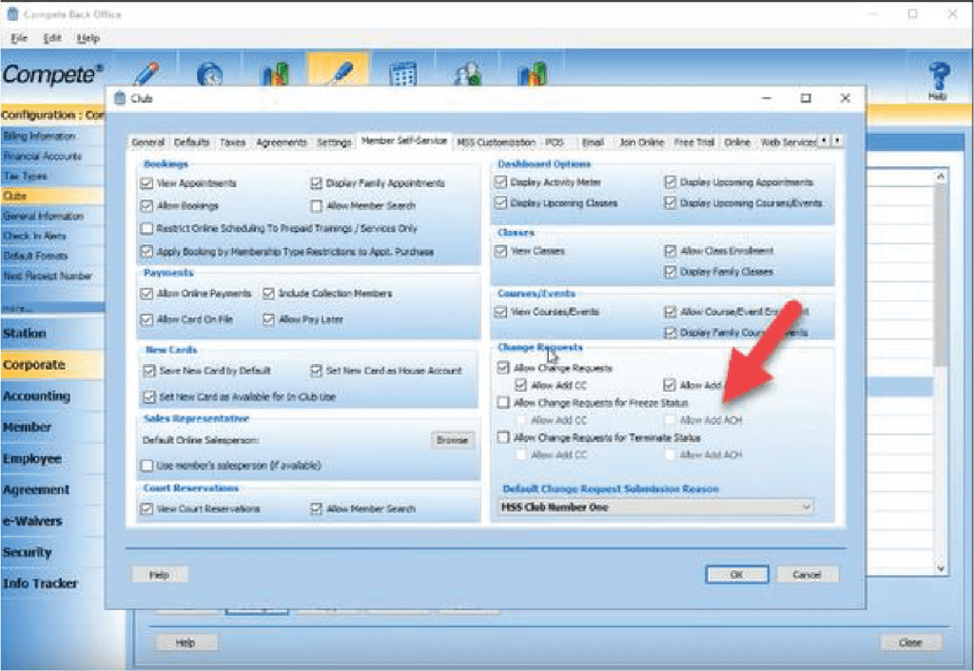Click Help button in Club dialog
974x671 pixels.
159,575
